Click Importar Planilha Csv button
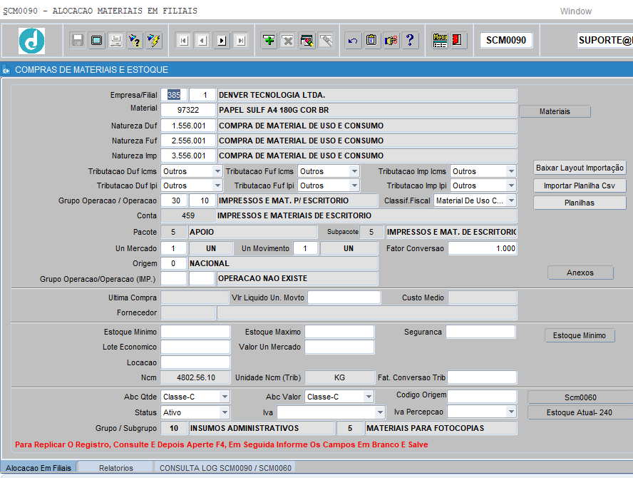Screen dimensions: 633x478 [x=580, y=186]
